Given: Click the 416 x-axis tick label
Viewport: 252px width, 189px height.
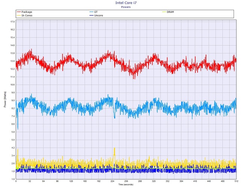Looking at the screenshot, I should [195, 181].
